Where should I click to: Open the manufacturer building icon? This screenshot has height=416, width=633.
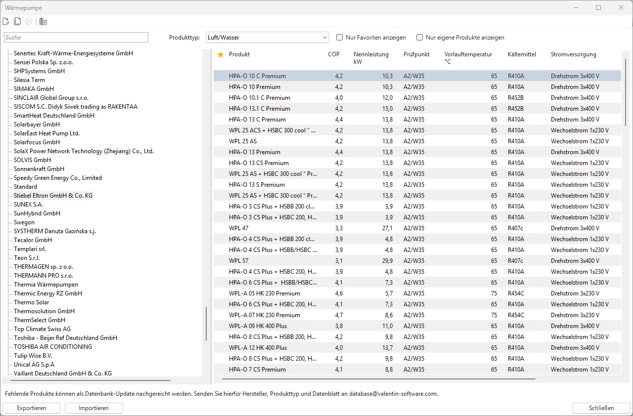(x=43, y=21)
